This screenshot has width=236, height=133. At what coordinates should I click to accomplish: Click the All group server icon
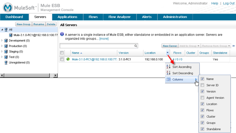pos(6,30)
